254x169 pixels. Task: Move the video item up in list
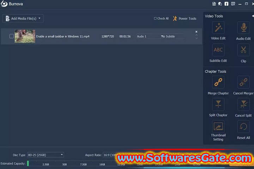point(196,35)
